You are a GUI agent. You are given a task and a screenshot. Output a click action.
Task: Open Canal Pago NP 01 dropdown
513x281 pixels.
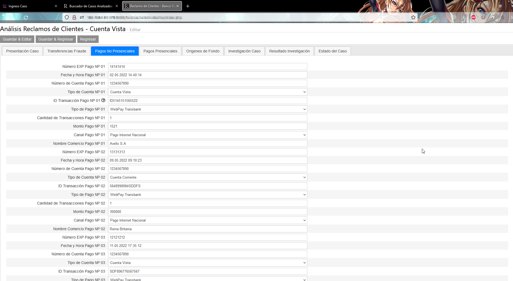click(x=208, y=135)
